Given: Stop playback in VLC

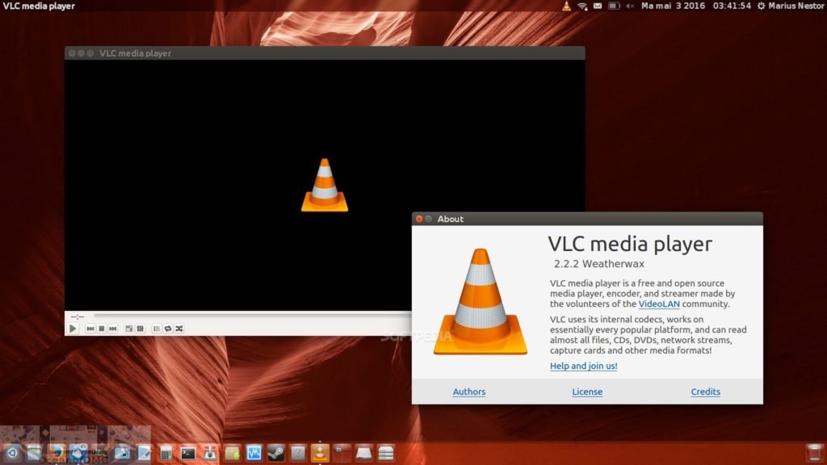Looking at the screenshot, I should coord(100,329).
